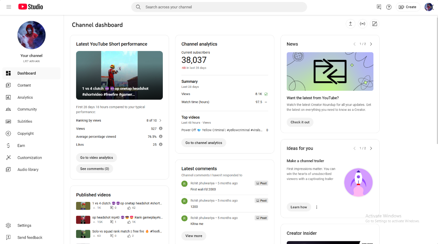Click the indicator beside Average percentage viewed
This screenshot has width=438, height=244.
click(161, 136)
